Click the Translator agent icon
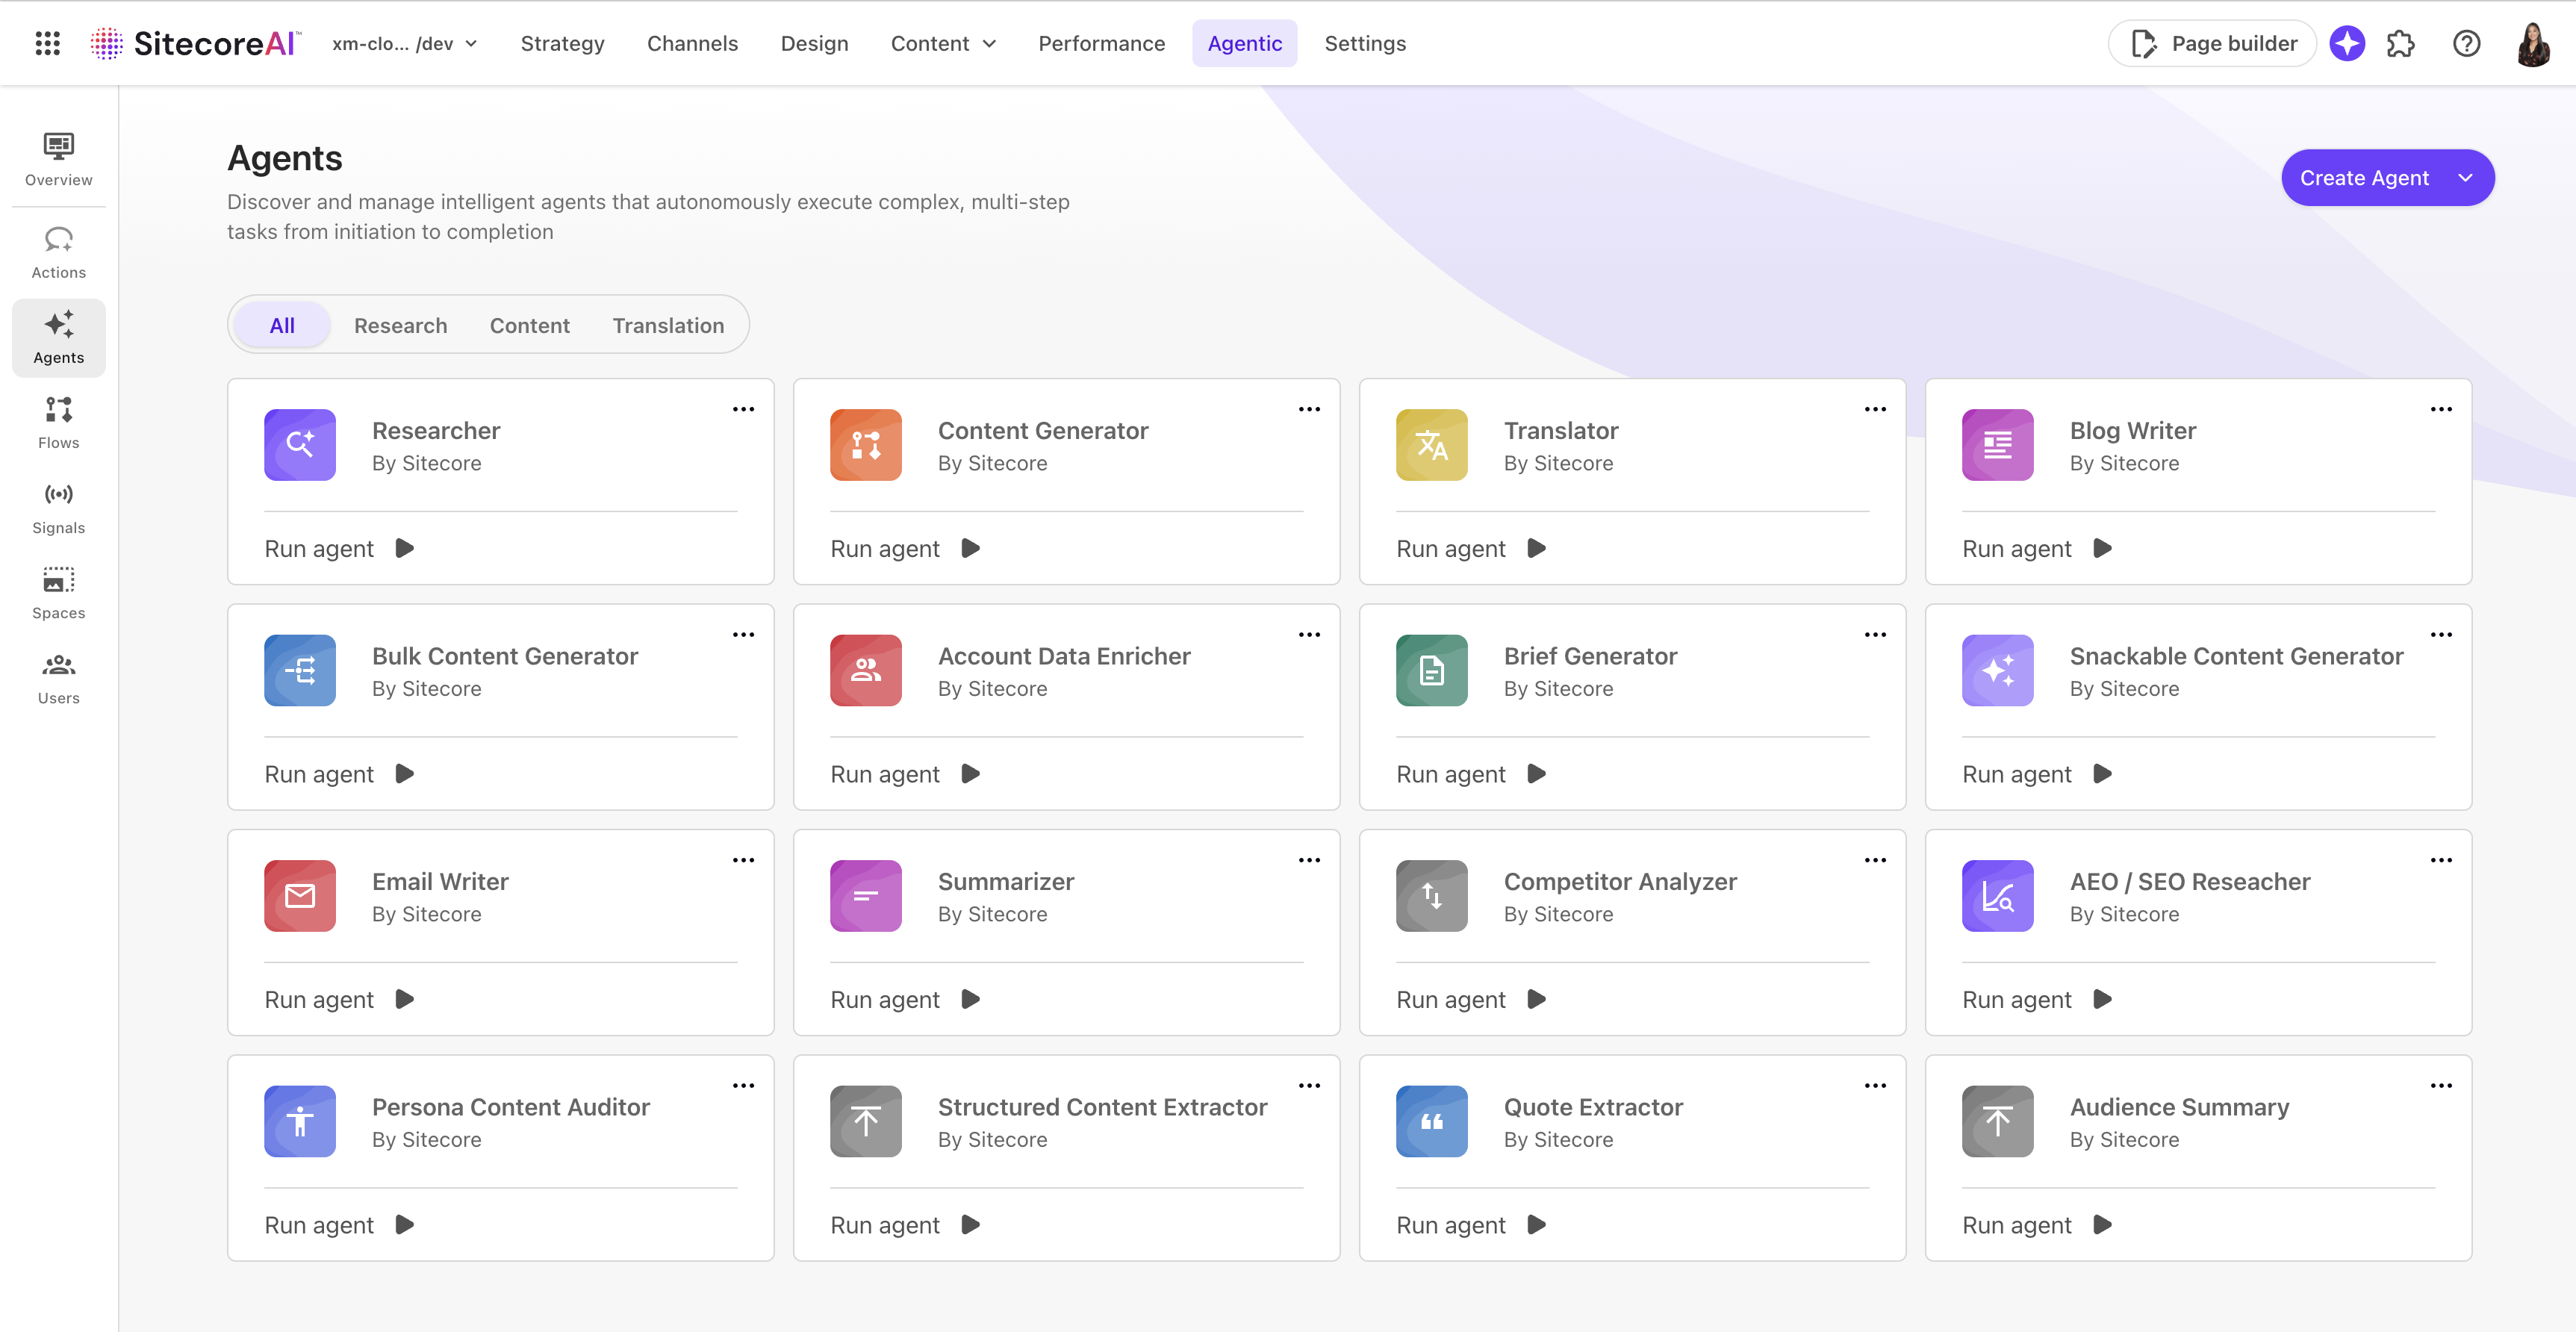The width and height of the screenshot is (2576, 1332). click(1431, 445)
